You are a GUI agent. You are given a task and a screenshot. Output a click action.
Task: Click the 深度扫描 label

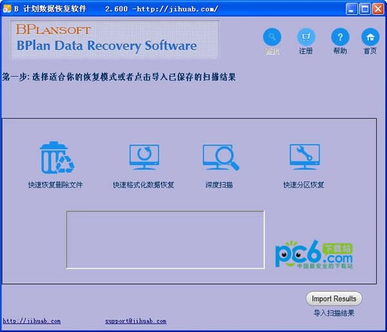[219, 185]
